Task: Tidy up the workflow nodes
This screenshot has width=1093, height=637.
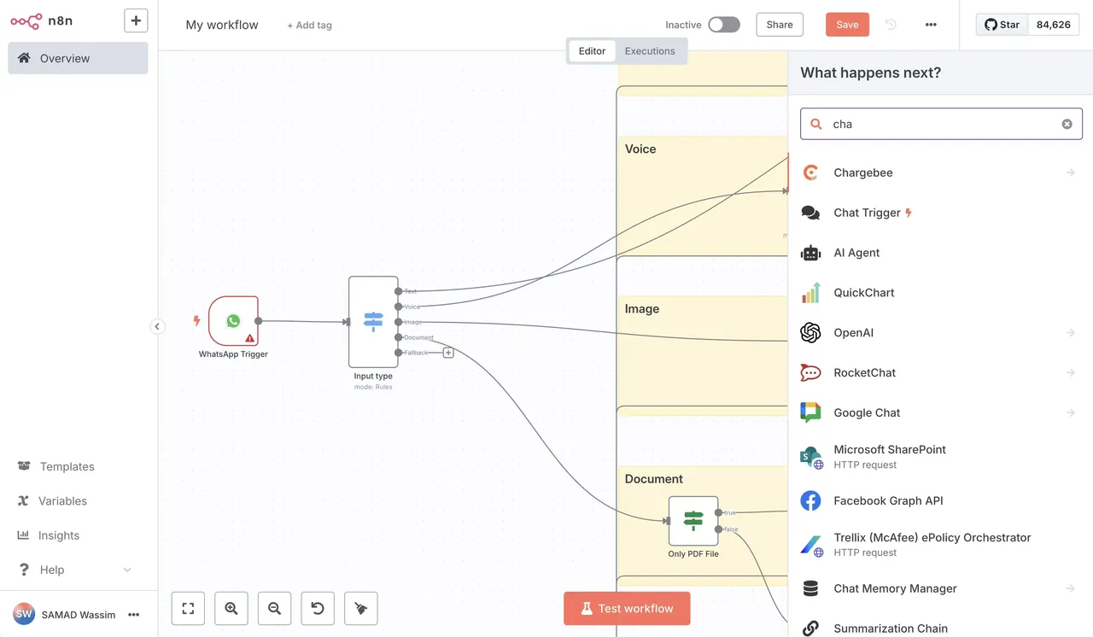Action: [x=361, y=609]
